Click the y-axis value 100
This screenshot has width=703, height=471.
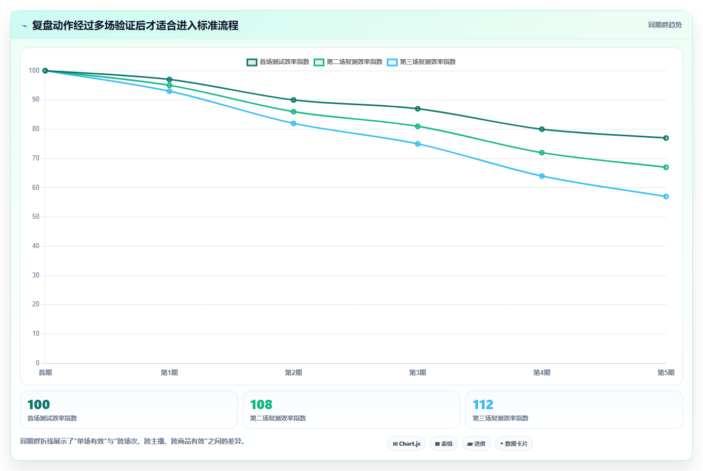(x=34, y=71)
